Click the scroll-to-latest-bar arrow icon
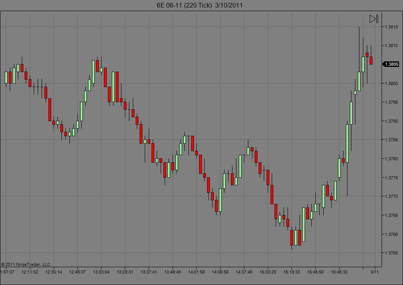This screenshot has width=403, height=285. (374, 19)
